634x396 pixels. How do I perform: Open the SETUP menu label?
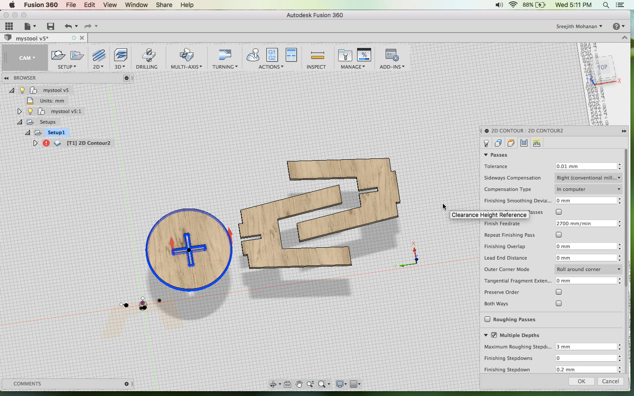(67, 67)
